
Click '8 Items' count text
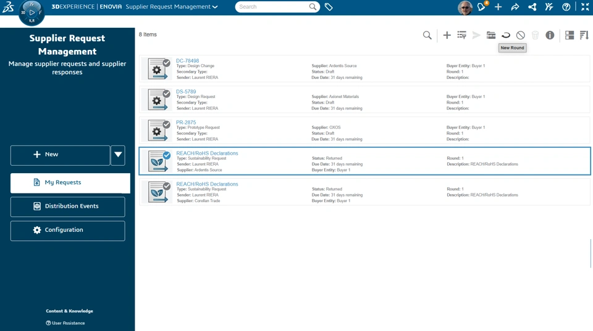click(x=148, y=35)
